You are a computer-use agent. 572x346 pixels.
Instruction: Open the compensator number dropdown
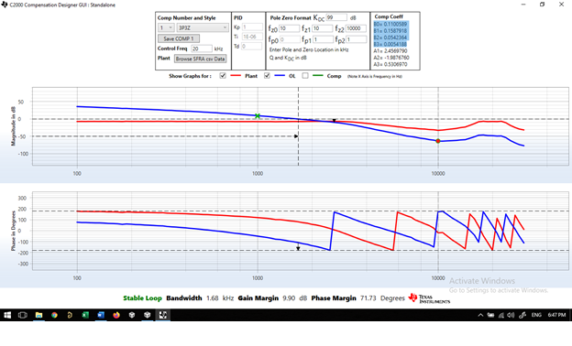tap(166, 27)
